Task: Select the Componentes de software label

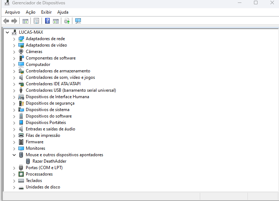Action: click(x=51, y=58)
